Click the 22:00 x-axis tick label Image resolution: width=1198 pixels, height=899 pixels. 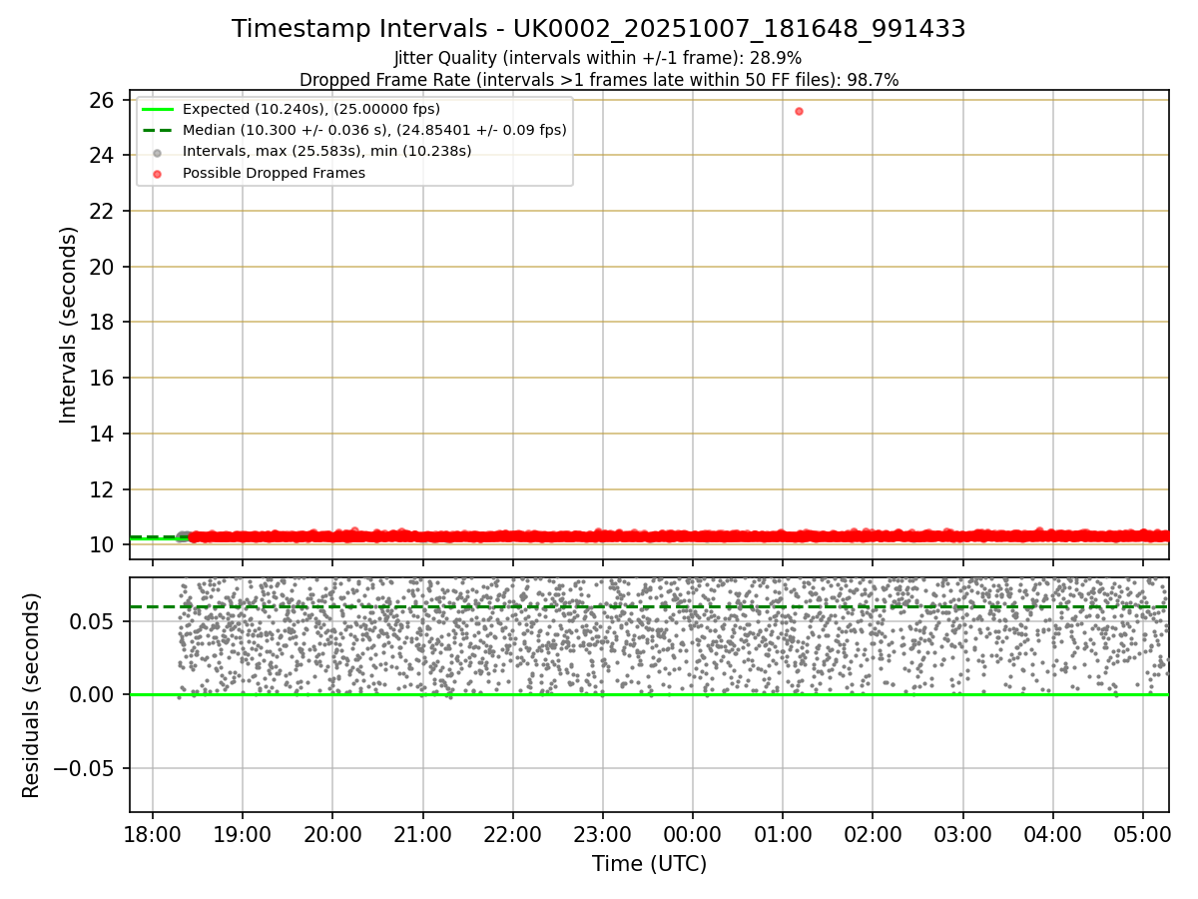pyautogui.click(x=512, y=833)
